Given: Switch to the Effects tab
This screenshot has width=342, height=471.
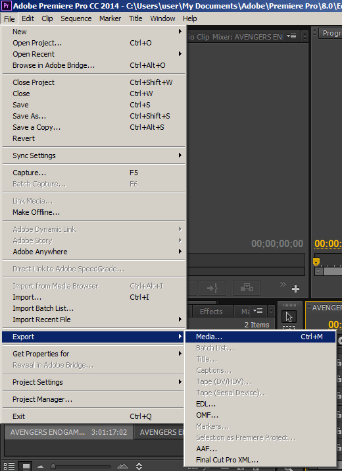Looking at the screenshot, I should point(212,312).
